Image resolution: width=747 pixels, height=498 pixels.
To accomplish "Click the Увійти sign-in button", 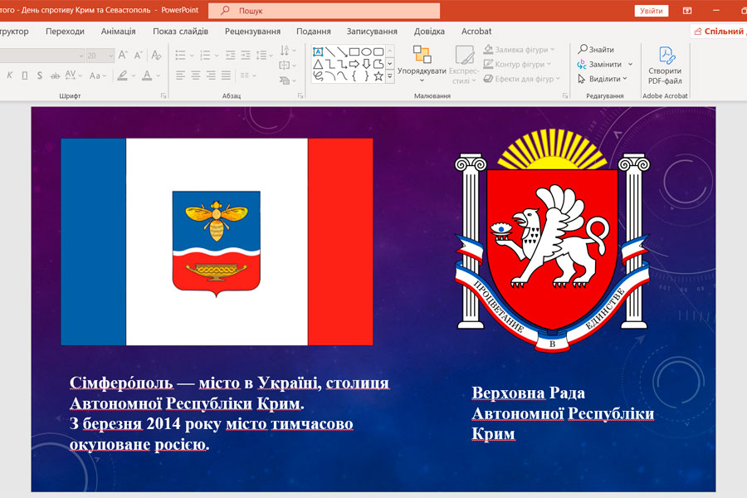I will tap(652, 11).
